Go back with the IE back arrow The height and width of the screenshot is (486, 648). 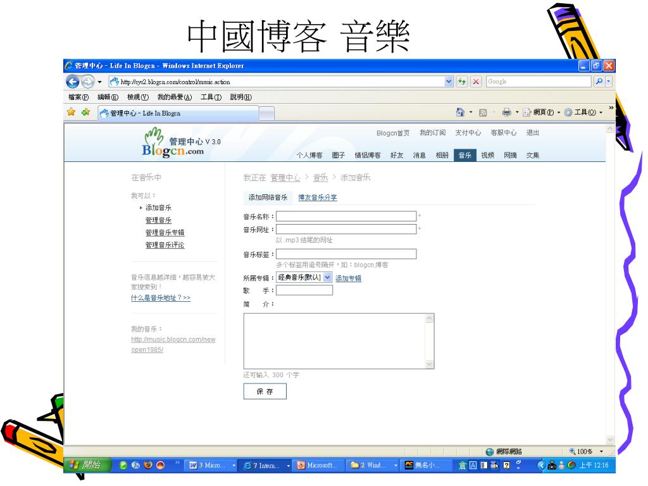pos(73,82)
